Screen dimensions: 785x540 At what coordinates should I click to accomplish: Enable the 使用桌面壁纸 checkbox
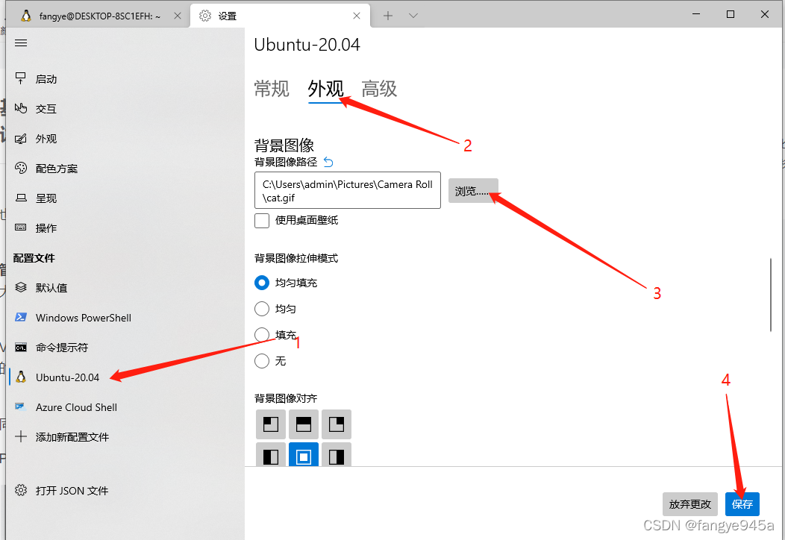click(x=262, y=220)
